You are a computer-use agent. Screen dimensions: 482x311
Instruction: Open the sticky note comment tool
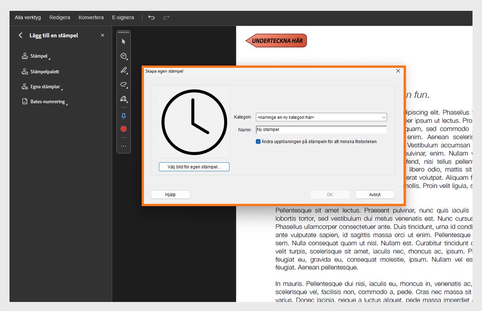123,56
